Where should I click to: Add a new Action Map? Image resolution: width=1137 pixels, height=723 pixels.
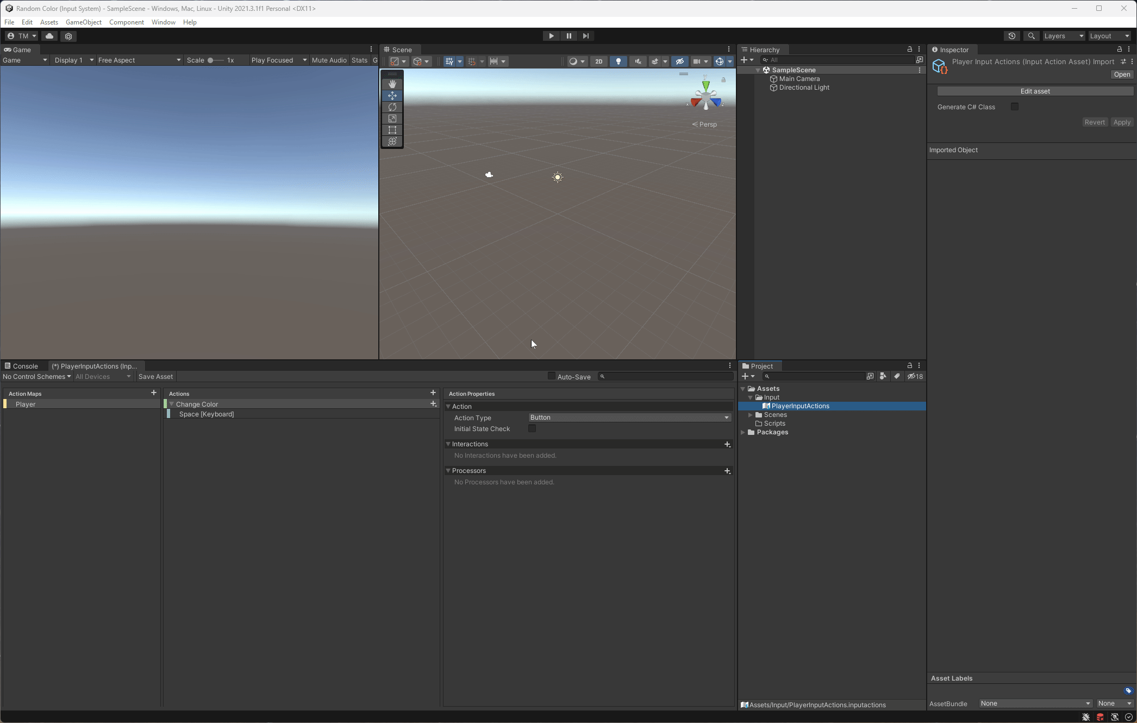pyautogui.click(x=154, y=392)
